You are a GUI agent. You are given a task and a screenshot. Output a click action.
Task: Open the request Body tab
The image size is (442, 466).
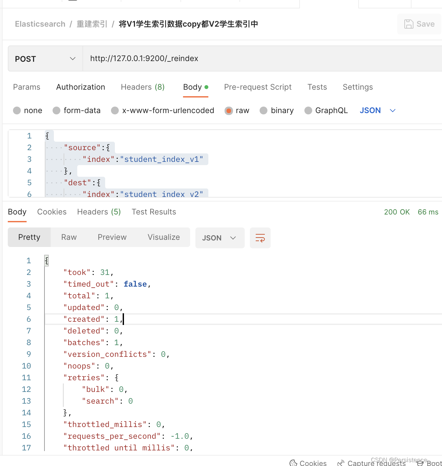coord(196,87)
